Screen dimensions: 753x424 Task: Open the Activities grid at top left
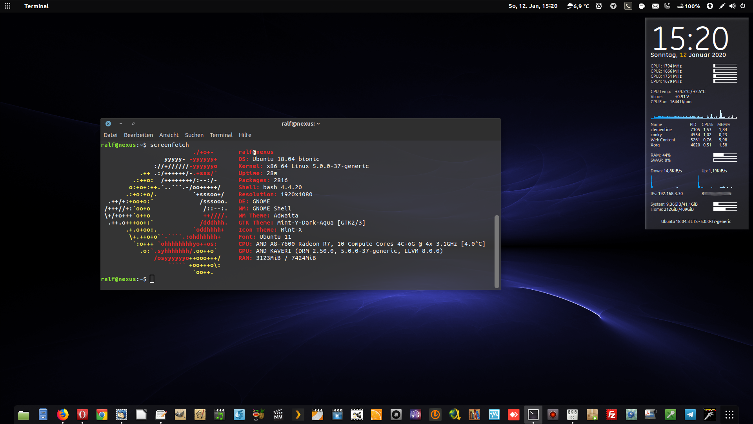(7, 6)
